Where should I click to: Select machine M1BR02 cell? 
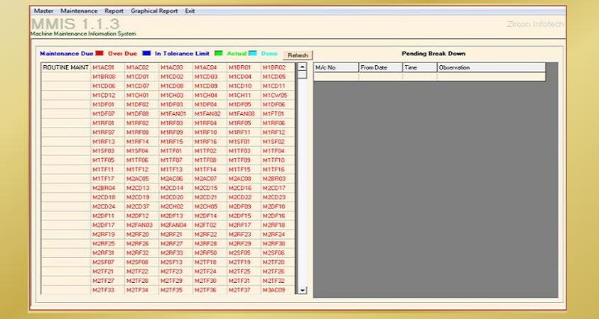click(278, 67)
